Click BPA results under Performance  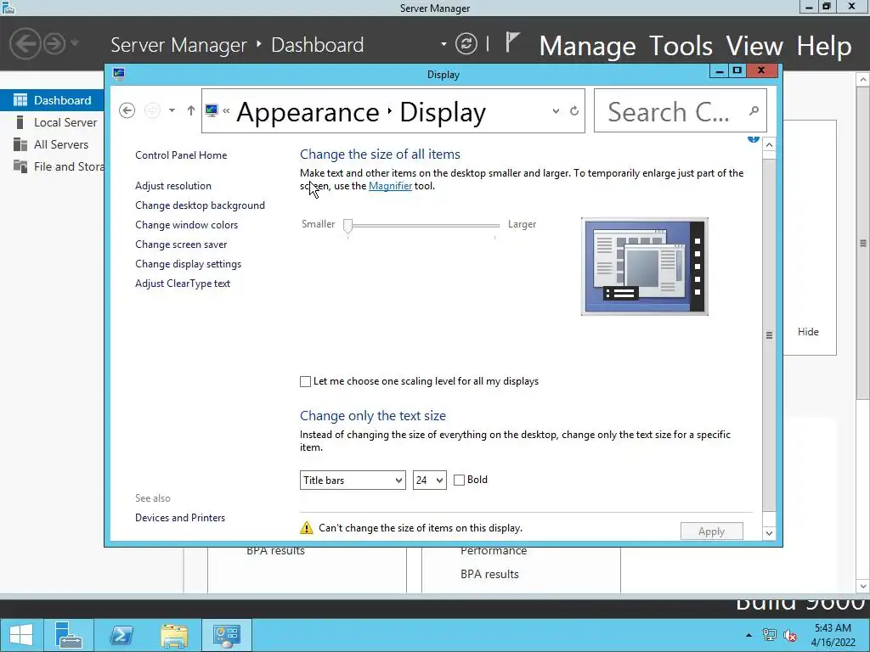click(489, 575)
